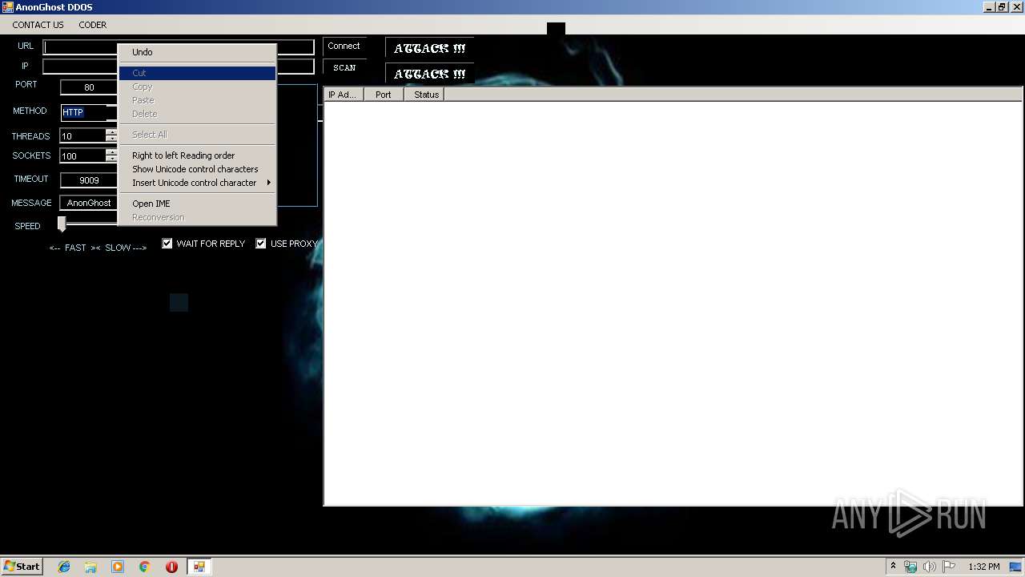Open the METHOD combo box showing HTTP
1025x577 pixels.
(89, 112)
